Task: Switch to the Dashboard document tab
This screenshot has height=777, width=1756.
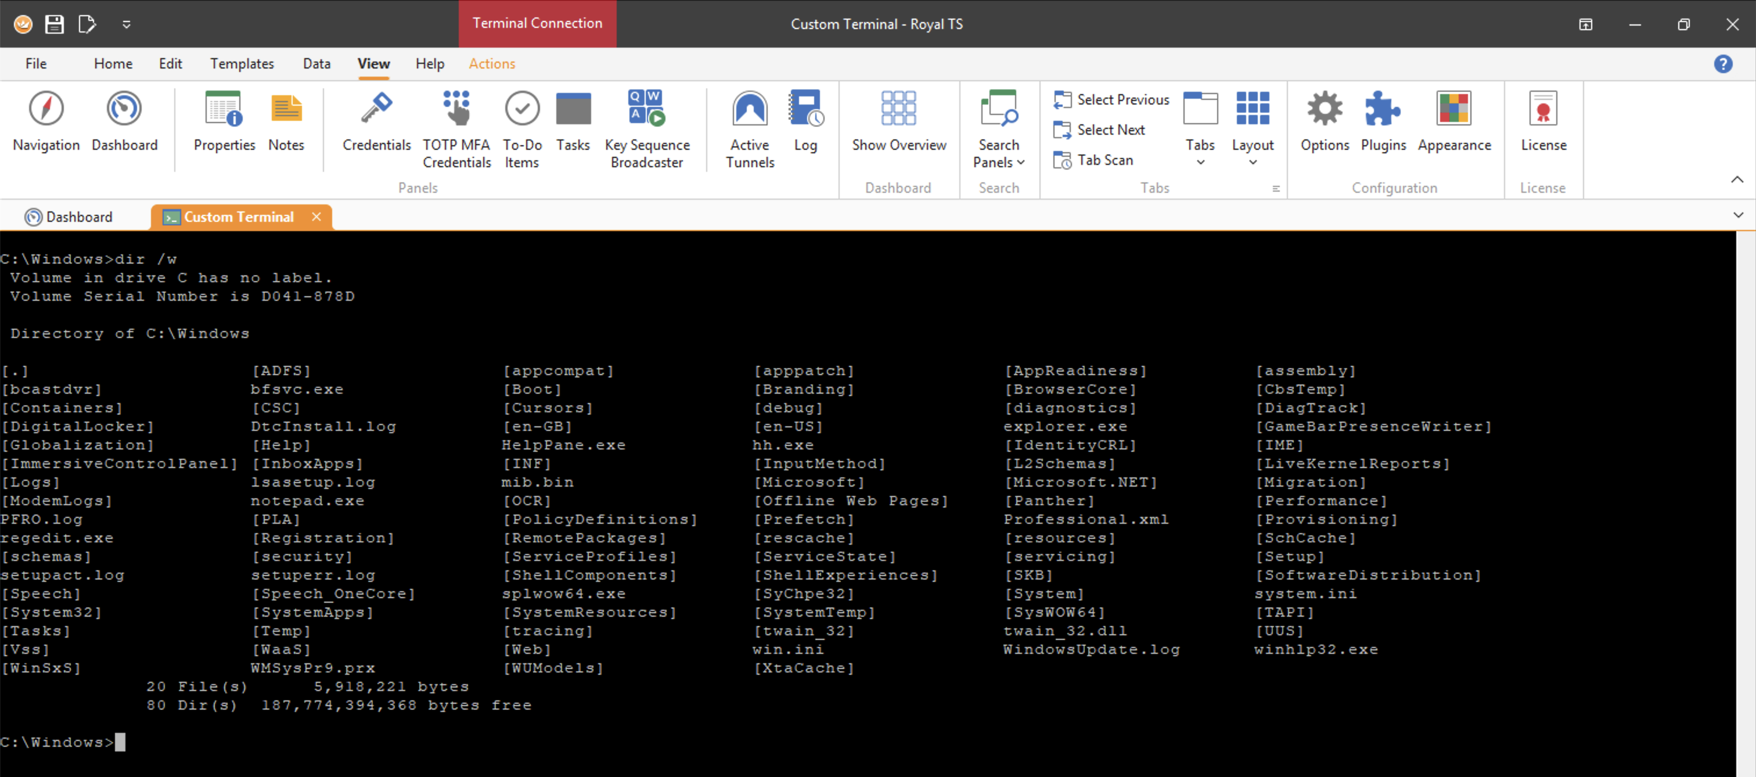Action: [x=69, y=217]
